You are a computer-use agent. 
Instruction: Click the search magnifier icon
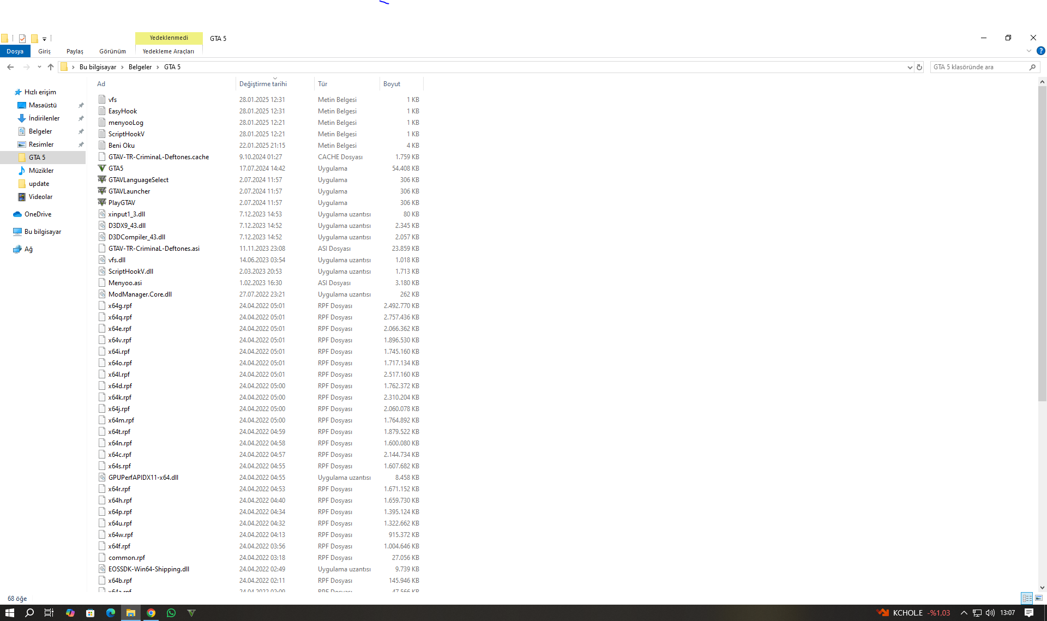pyautogui.click(x=1032, y=67)
